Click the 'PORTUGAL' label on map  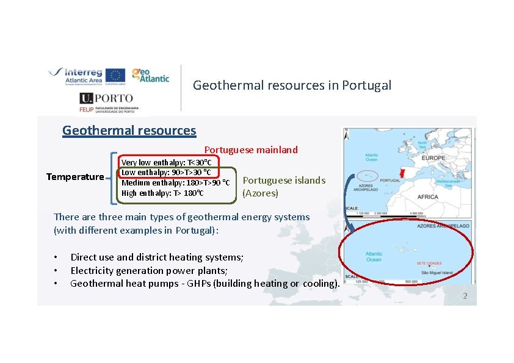coord(389,181)
